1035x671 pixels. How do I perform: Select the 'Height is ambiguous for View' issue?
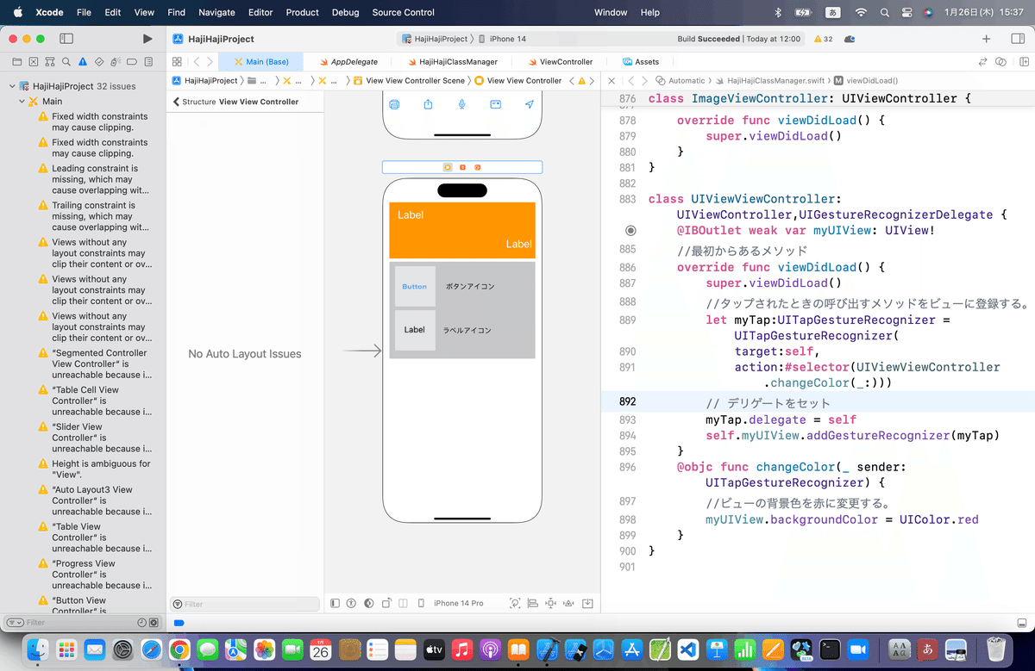tap(95, 469)
